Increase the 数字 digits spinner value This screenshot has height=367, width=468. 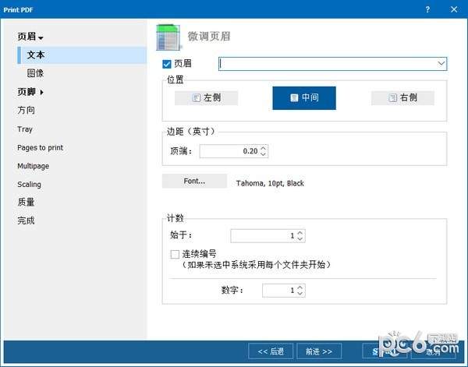click(x=300, y=287)
